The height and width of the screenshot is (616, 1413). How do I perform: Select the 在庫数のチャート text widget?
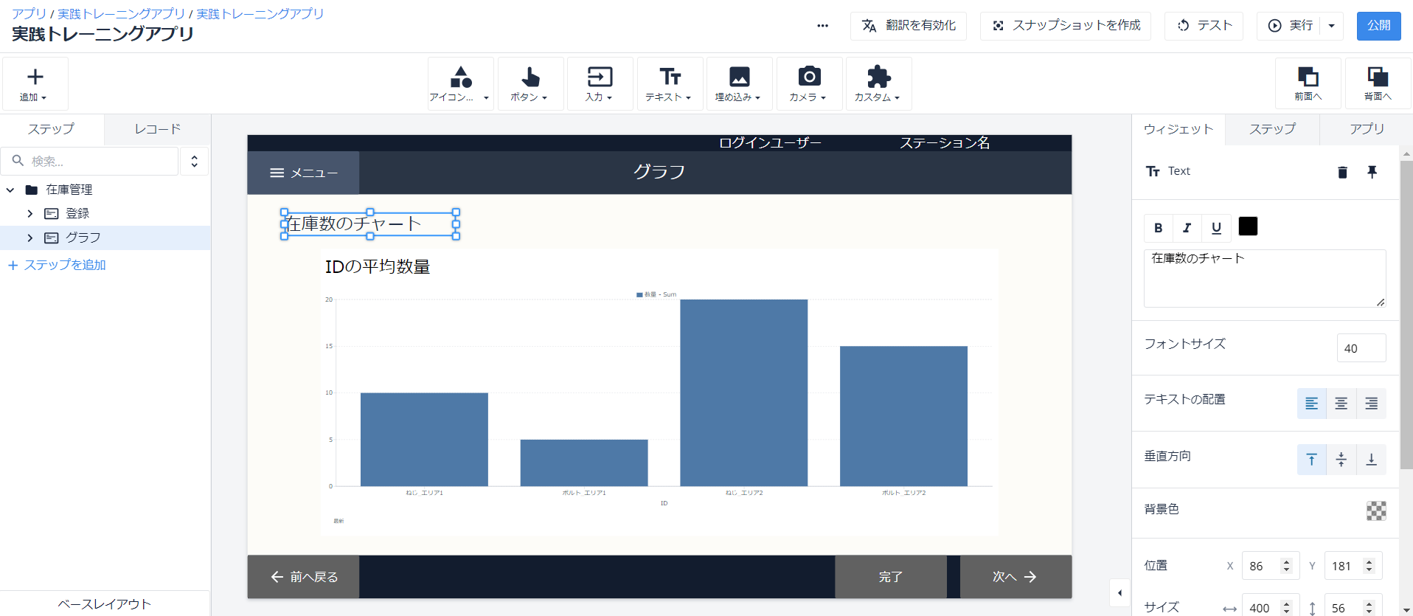370,224
